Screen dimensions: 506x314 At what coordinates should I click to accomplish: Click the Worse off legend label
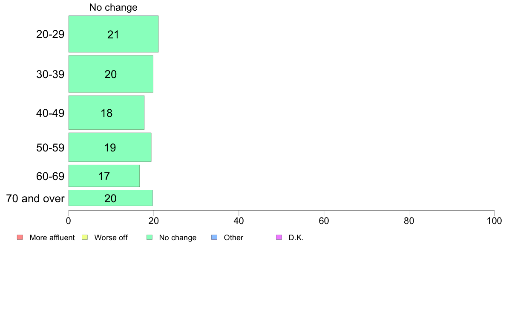tap(111, 238)
